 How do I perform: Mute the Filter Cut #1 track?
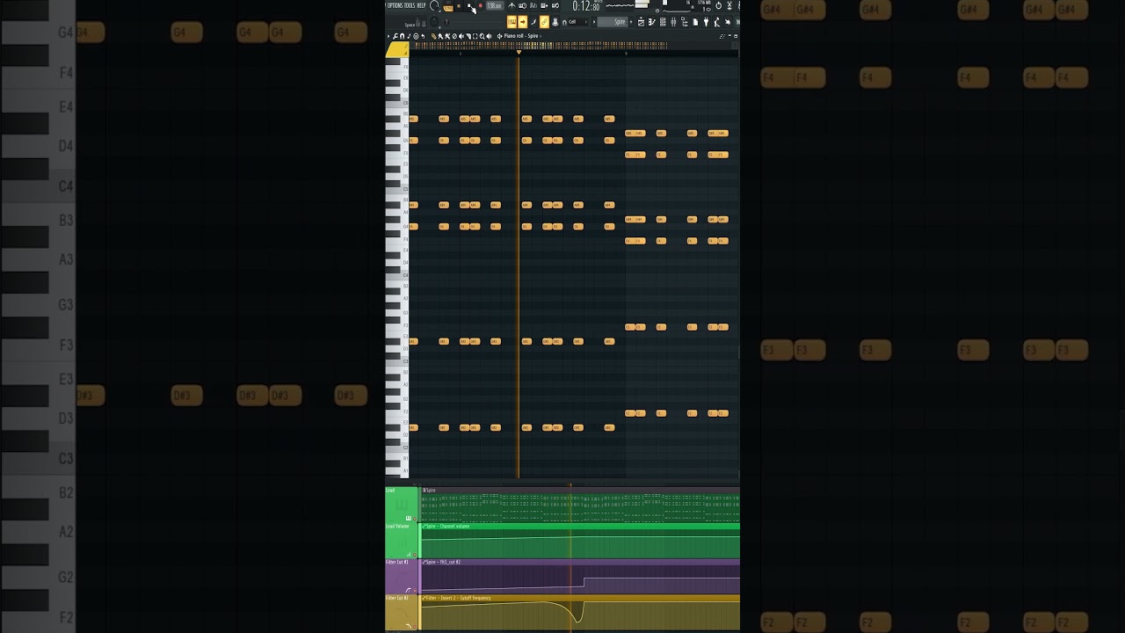click(x=415, y=591)
